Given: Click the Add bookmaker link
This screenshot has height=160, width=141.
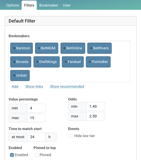Looking at the screenshot, I should 15,86.
